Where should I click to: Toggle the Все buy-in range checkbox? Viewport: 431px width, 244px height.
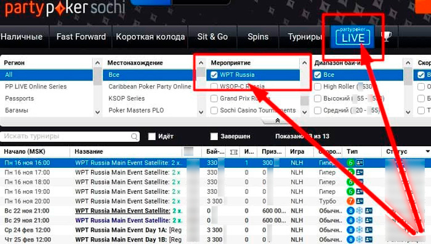[318, 74]
